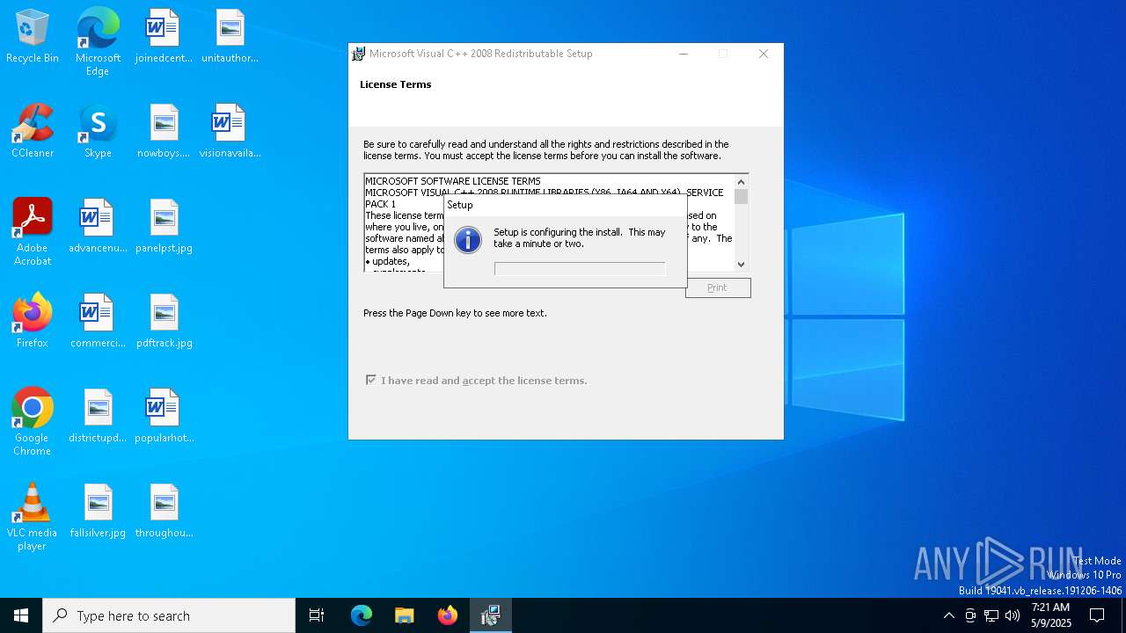The width and height of the screenshot is (1126, 633).
Task: Open Skype desktop shortcut
Action: pos(98,131)
